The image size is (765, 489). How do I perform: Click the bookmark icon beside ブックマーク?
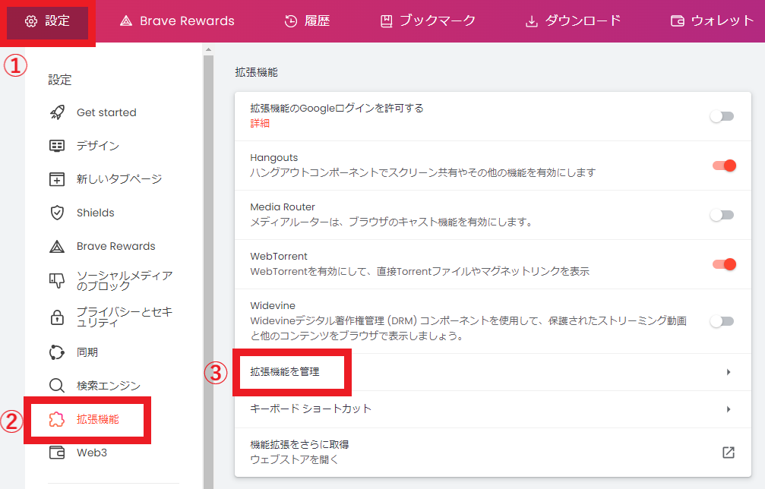(x=387, y=21)
